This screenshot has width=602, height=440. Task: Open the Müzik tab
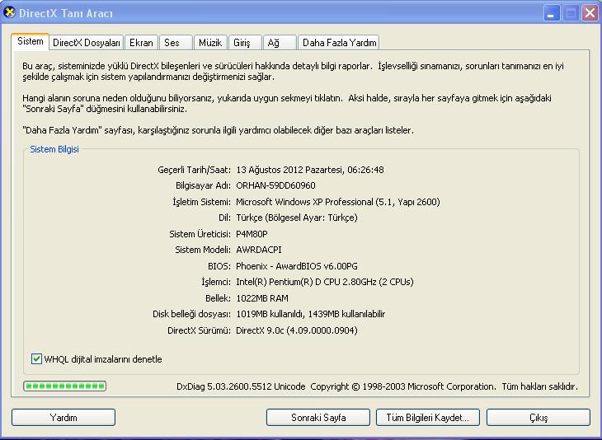[210, 43]
